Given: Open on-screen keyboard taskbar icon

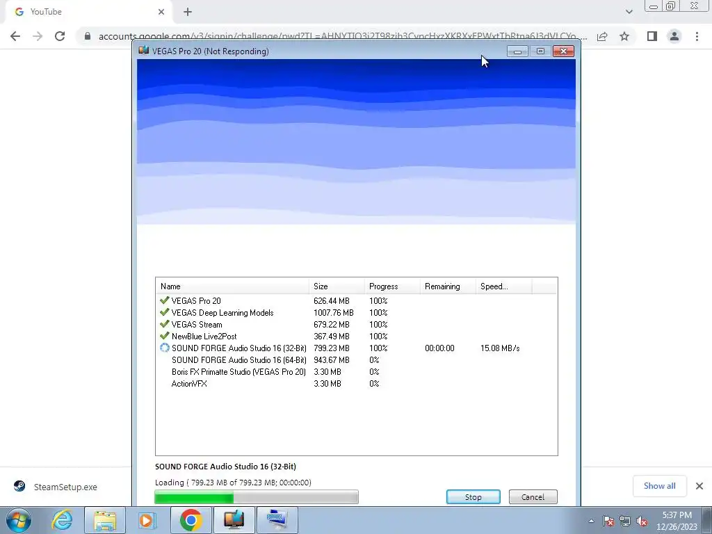Looking at the screenshot, I should click(x=277, y=520).
